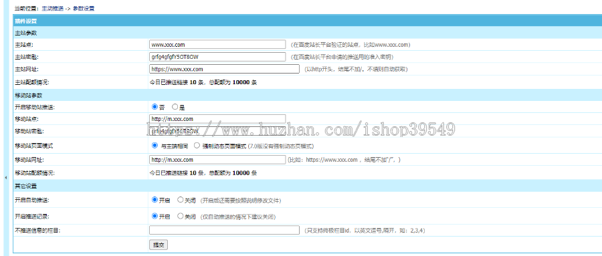The image size is (602, 256).
Task: Click hint 比如：https://www.xxx.com ，结尾不加"/"
Action: 344,159
